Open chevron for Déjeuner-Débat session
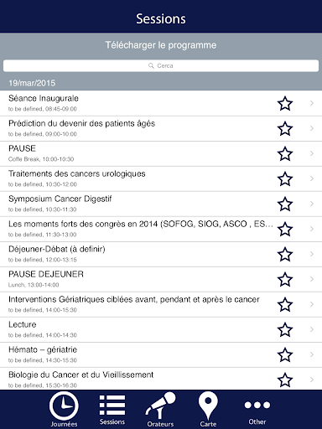 pyautogui.click(x=312, y=254)
